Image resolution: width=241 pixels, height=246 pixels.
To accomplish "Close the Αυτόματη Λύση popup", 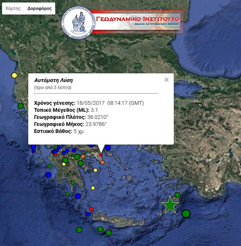I will pyautogui.click(x=167, y=80).
